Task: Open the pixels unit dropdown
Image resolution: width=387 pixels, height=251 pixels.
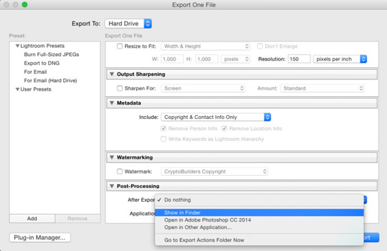Action: click(235, 60)
